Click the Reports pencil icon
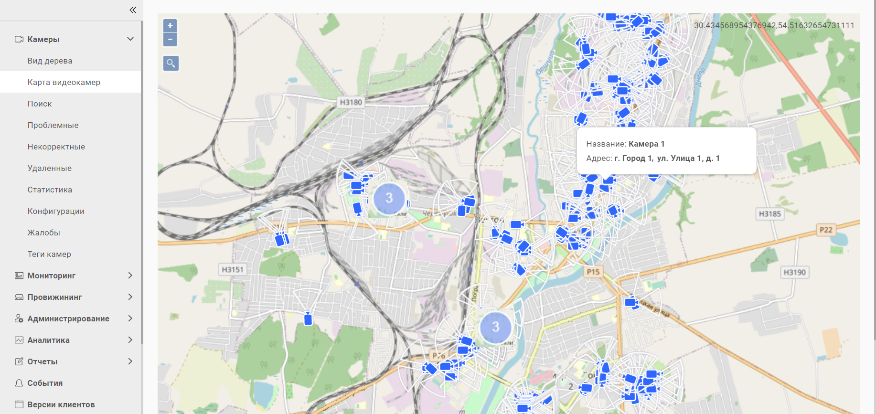Image resolution: width=876 pixels, height=414 pixels. click(19, 361)
